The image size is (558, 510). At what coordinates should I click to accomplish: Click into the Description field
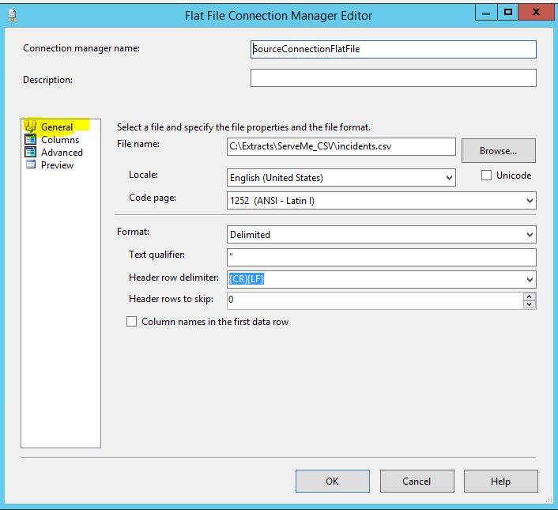coord(394,78)
